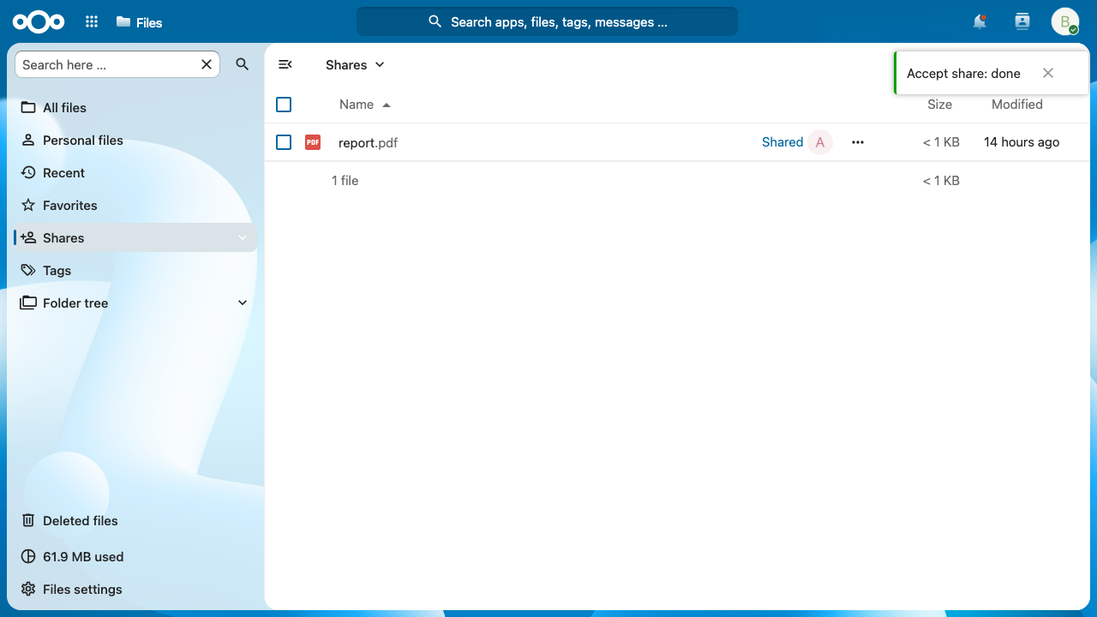The image size is (1097, 617).
Task: Sort by Modified column
Action: (1017, 105)
